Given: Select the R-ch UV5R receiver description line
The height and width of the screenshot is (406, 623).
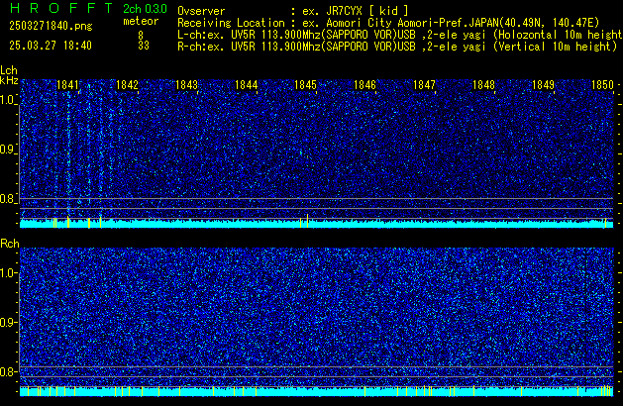Looking at the screenshot, I should point(397,47).
